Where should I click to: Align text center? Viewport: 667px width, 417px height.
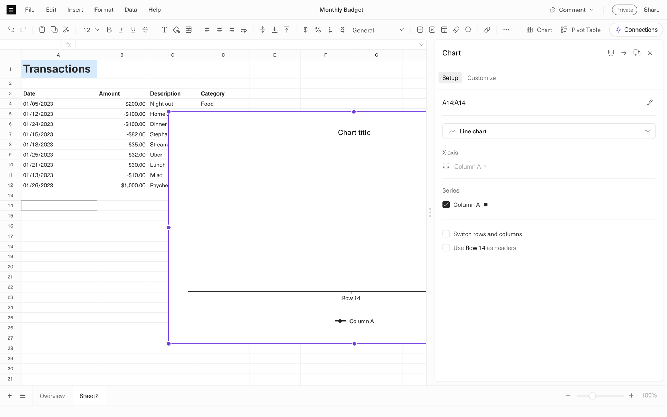[220, 30]
